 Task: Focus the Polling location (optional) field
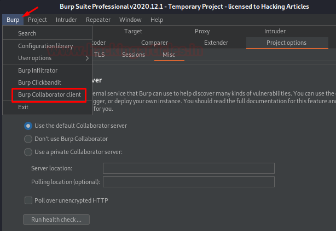189,182
